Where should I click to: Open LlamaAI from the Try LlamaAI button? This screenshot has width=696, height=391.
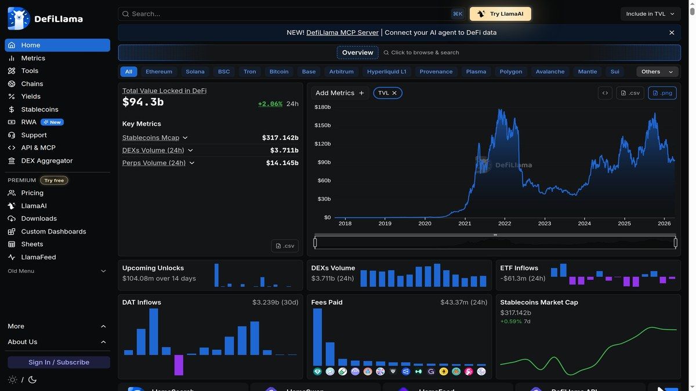coord(500,13)
